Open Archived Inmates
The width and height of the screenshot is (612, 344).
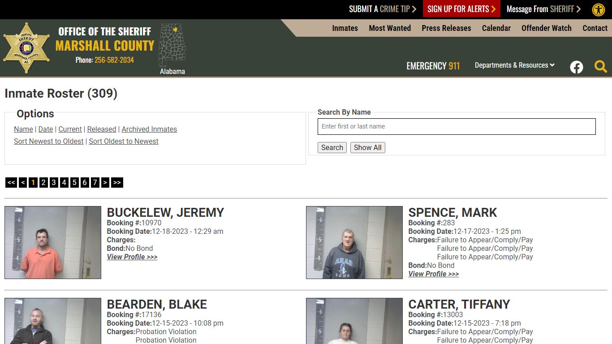[149, 129]
